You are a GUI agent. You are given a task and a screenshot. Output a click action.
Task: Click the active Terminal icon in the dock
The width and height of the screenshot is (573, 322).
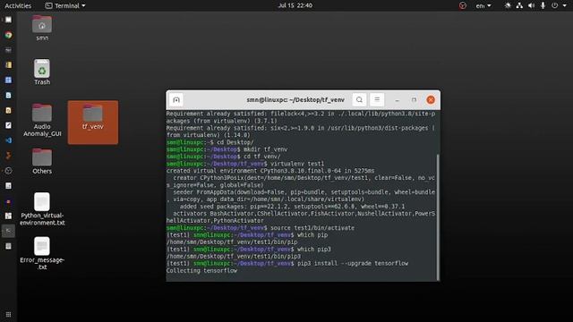coord(8,231)
